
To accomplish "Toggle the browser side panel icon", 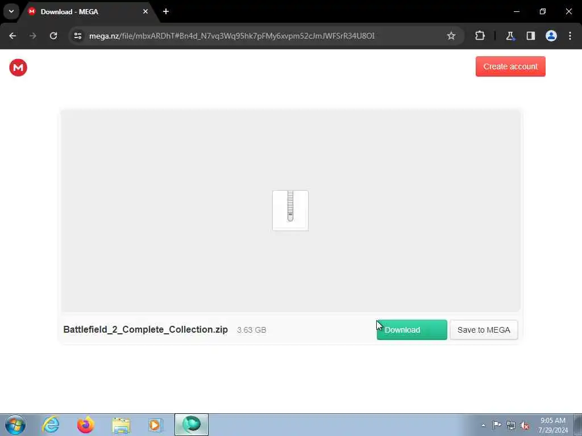I will pyautogui.click(x=531, y=36).
